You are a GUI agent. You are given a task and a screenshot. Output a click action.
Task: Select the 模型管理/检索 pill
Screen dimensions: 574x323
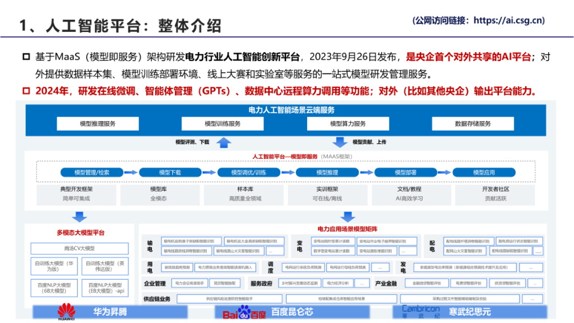coord(91,172)
